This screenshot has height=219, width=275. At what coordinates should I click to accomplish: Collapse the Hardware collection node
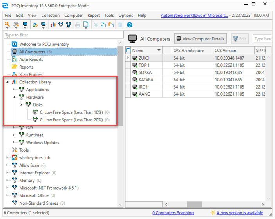[x=14, y=97]
